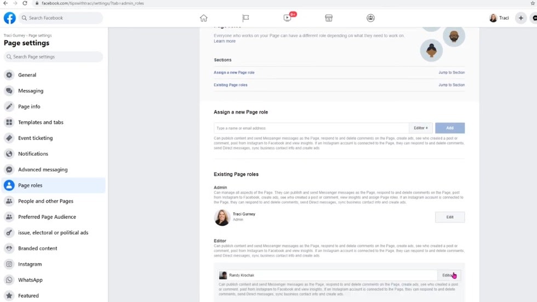Reload the page with refresh icon
Viewport: 537px width, 302px height.
(25, 3)
